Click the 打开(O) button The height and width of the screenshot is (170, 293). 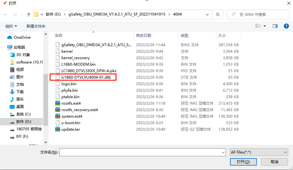(x=243, y=162)
